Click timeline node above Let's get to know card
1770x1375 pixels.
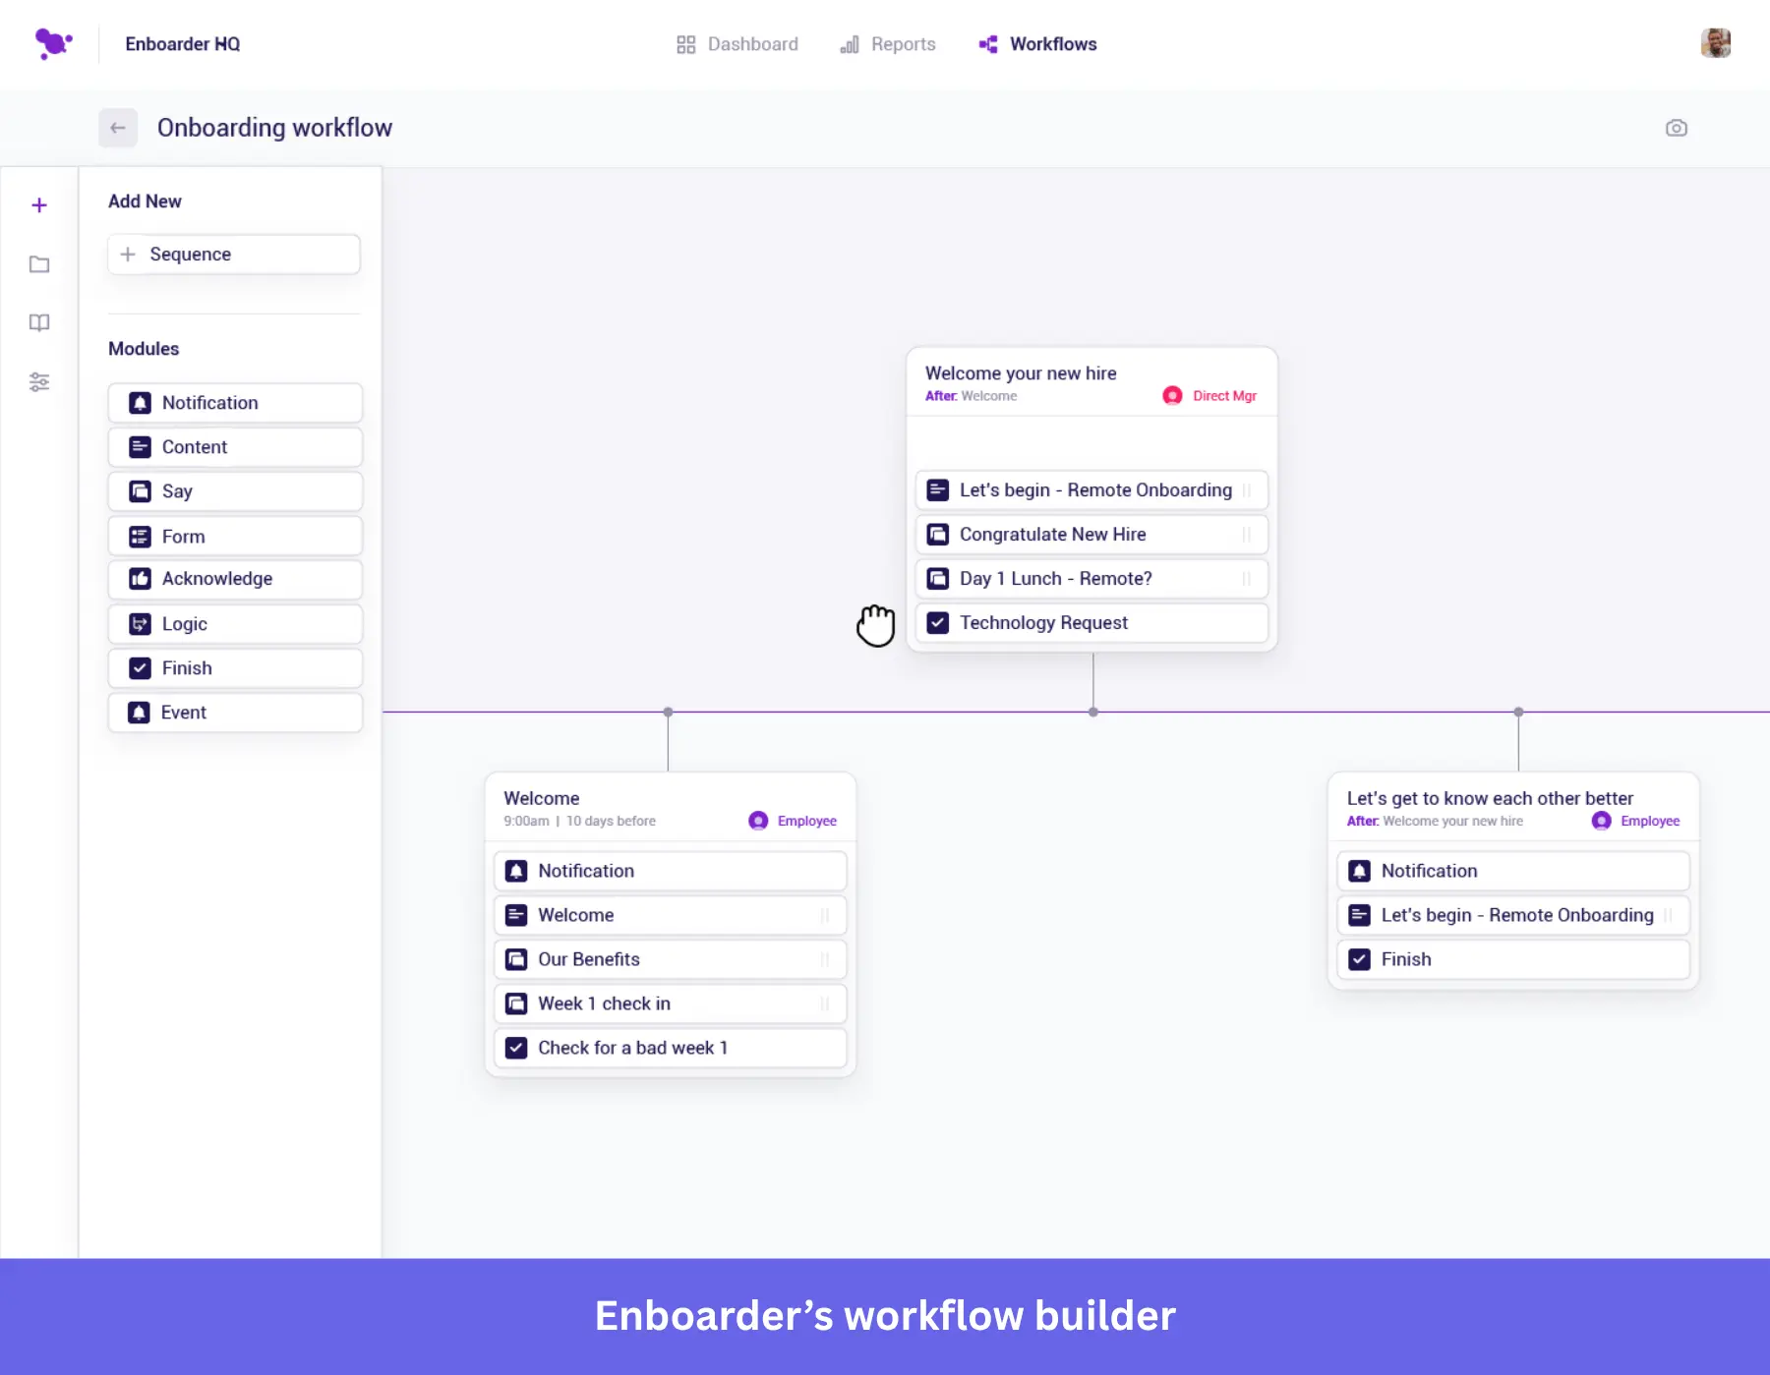[1518, 712]
